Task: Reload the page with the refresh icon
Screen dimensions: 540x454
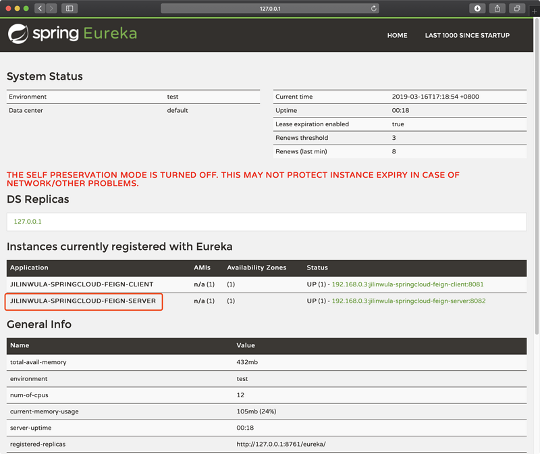Action: pos(374,8)
